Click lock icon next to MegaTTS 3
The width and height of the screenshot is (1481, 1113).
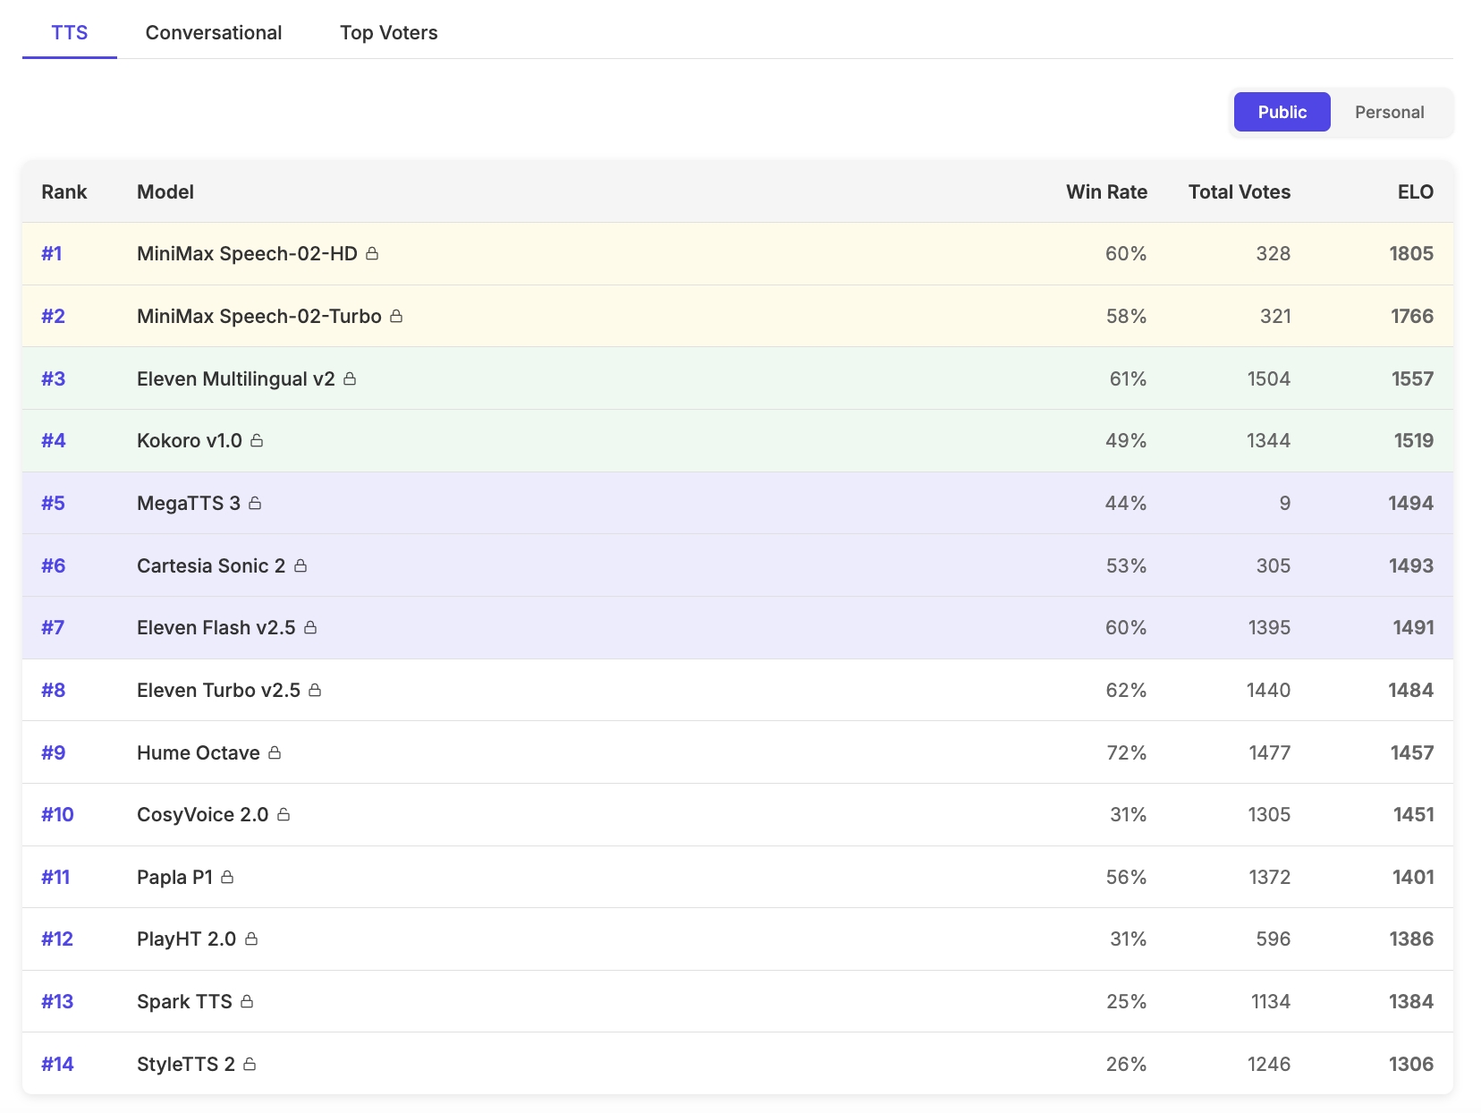point(255,503)
